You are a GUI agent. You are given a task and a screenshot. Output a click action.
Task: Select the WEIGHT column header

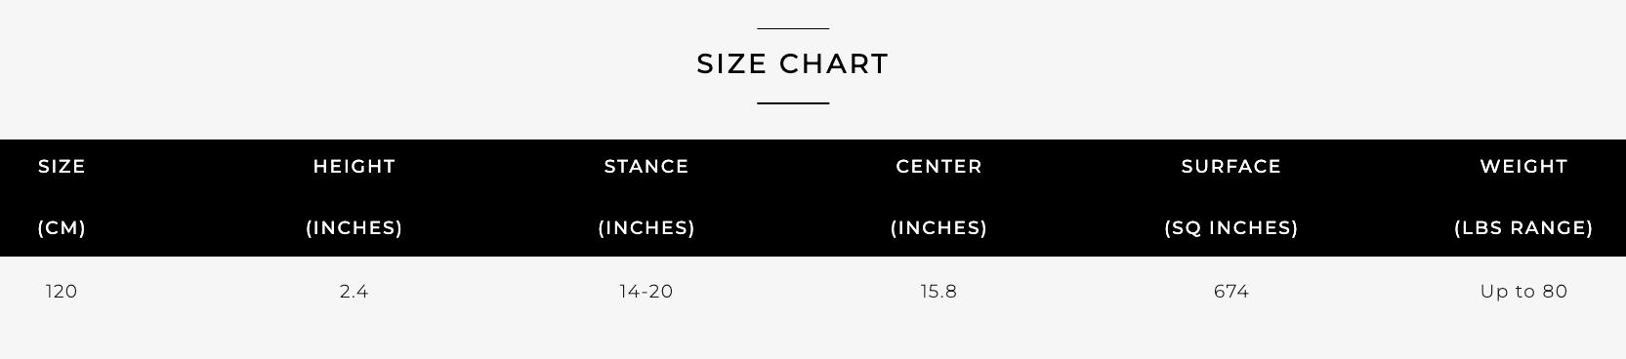[x=1523, y=167]
